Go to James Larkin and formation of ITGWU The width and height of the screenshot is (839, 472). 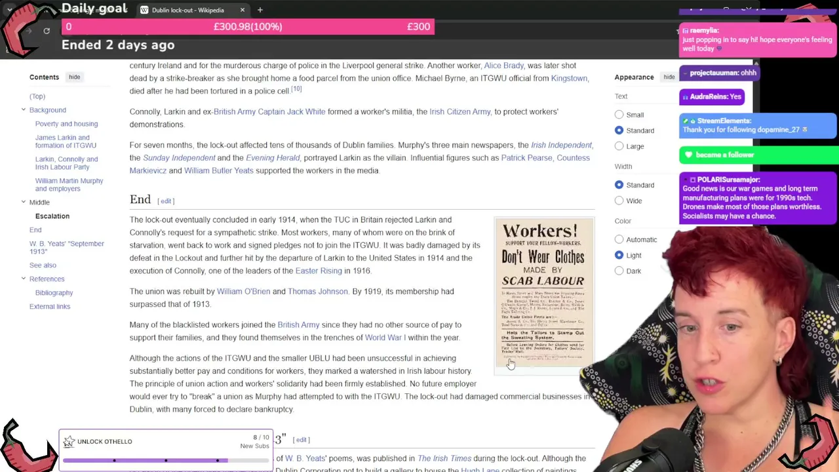66,142
